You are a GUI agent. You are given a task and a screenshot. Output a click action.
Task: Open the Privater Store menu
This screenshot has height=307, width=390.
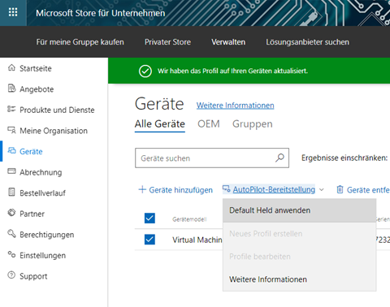167,42
